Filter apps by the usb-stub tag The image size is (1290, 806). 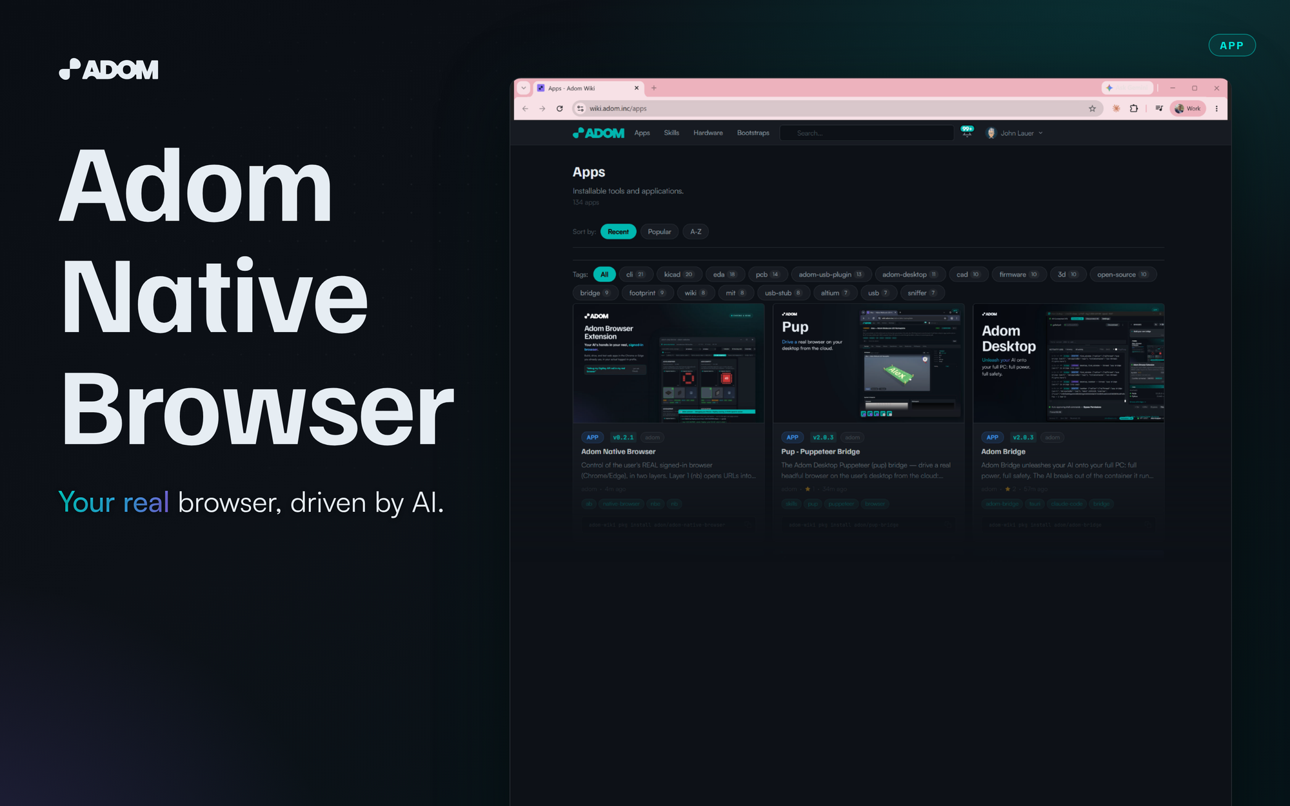783,293
